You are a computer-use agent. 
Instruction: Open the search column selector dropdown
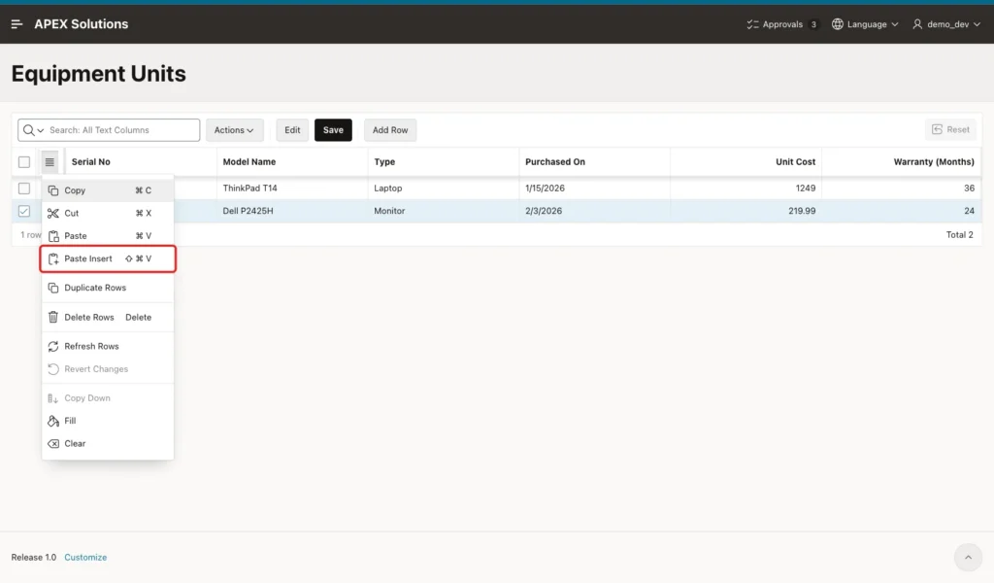pyautogui.click(x=33, y=130)
